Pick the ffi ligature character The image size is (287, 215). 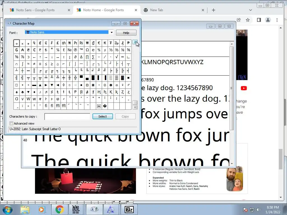58,106
